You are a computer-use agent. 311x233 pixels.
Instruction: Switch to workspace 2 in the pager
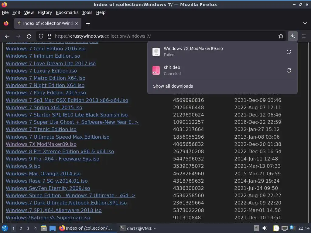point(21,229)
